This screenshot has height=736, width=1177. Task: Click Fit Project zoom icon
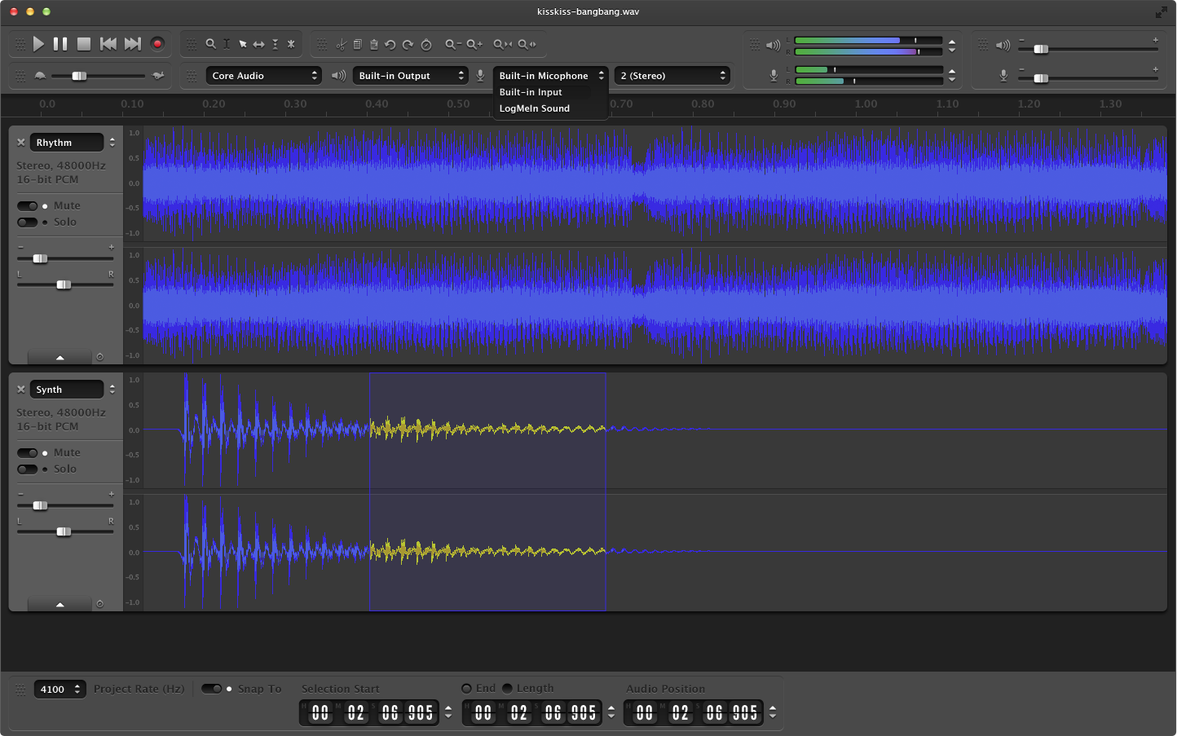[x=527, y=44]
